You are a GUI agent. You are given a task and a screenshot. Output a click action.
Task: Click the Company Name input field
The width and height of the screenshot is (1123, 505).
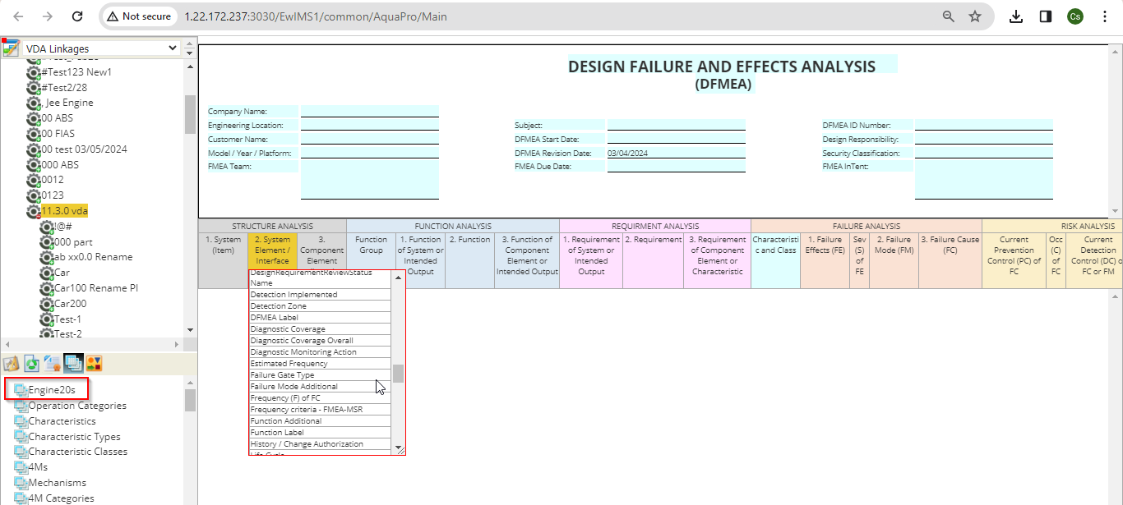(369, 111)
